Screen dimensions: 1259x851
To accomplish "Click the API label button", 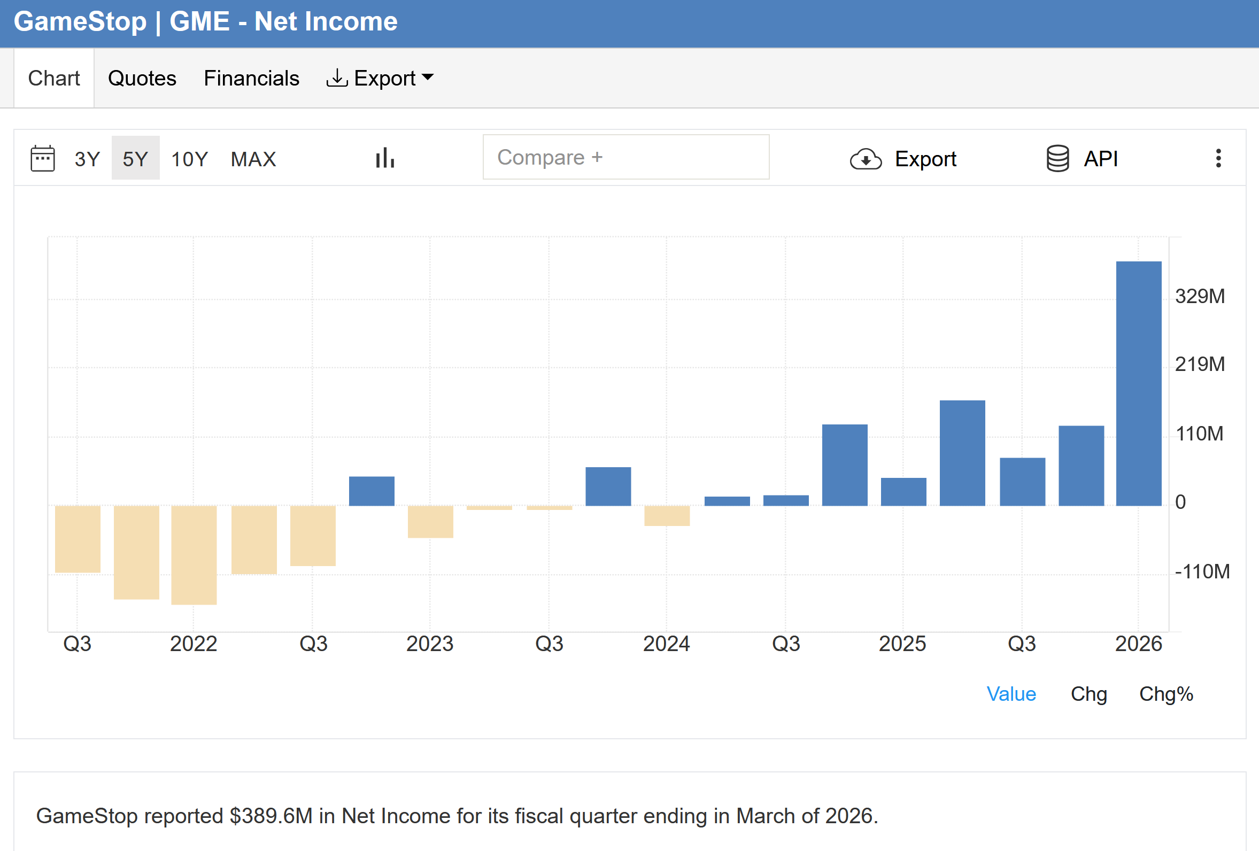I will 1101,159.
